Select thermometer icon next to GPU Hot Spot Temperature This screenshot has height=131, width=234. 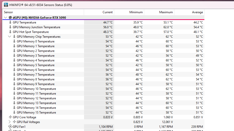[x=10, y=32]
